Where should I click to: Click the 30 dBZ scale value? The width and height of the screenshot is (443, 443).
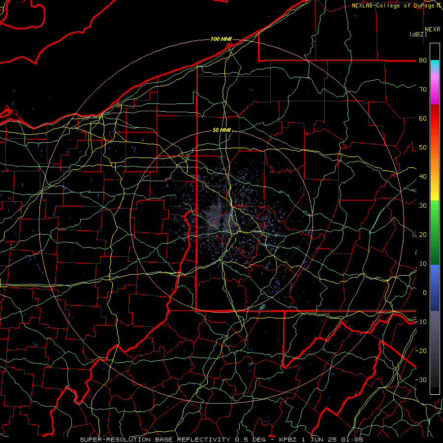point(423,206)
